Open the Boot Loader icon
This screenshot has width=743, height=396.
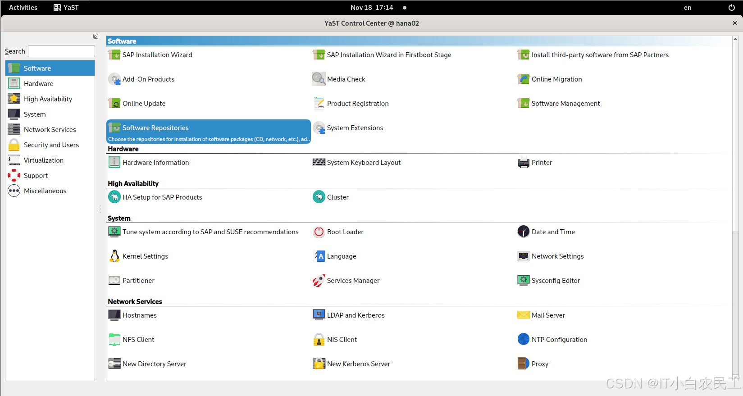[x=319, y=232]
